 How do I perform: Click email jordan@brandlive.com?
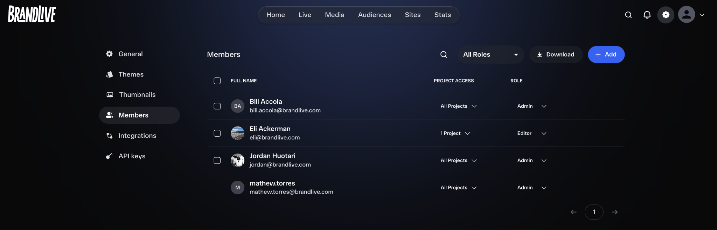pyautogui.click(x=280, y=165)
